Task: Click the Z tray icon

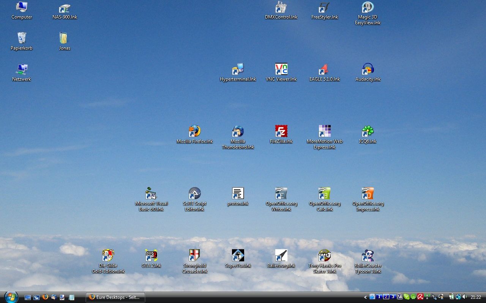Action: click(400, 297)
